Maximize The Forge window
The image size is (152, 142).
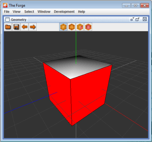135,5
